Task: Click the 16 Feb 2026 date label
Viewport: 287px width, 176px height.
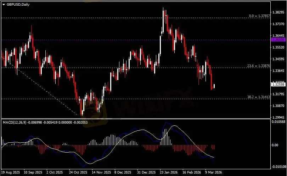Action: 192,172
